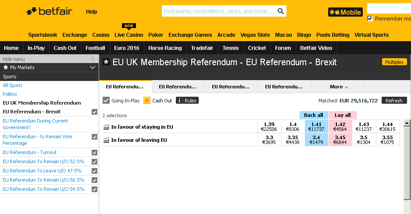The width and height of the screenshot is (411, 214).
Task: Open graph icon for staying in EU
Action: 106,127
